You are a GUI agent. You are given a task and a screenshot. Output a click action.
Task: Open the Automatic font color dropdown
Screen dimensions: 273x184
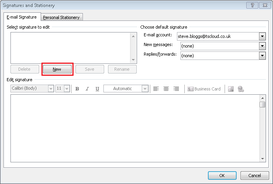pos(145,89)
